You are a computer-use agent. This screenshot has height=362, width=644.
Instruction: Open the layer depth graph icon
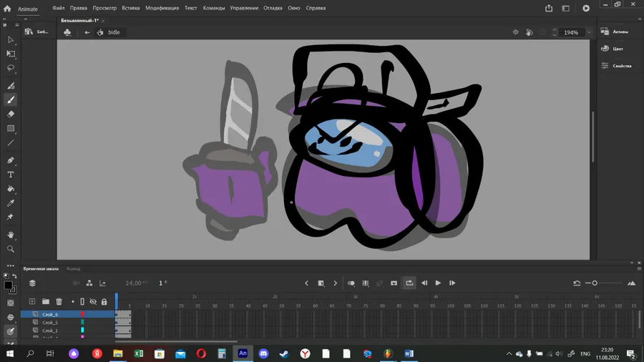coord(102,283)
